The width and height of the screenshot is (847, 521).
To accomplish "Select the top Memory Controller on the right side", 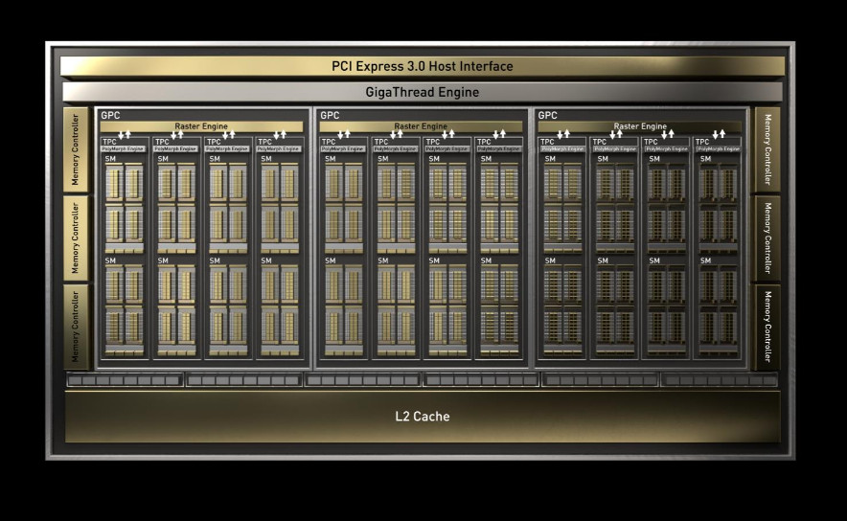I will [x=767, y=149].
